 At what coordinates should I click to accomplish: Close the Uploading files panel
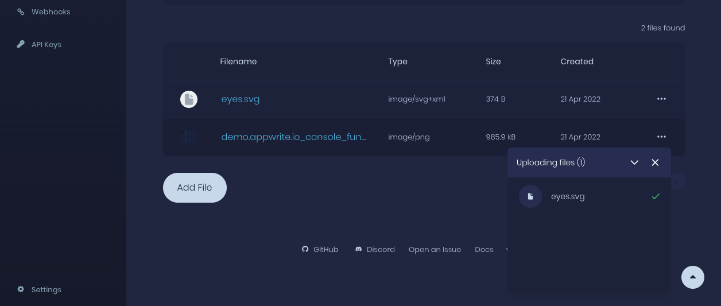[655, 162]
